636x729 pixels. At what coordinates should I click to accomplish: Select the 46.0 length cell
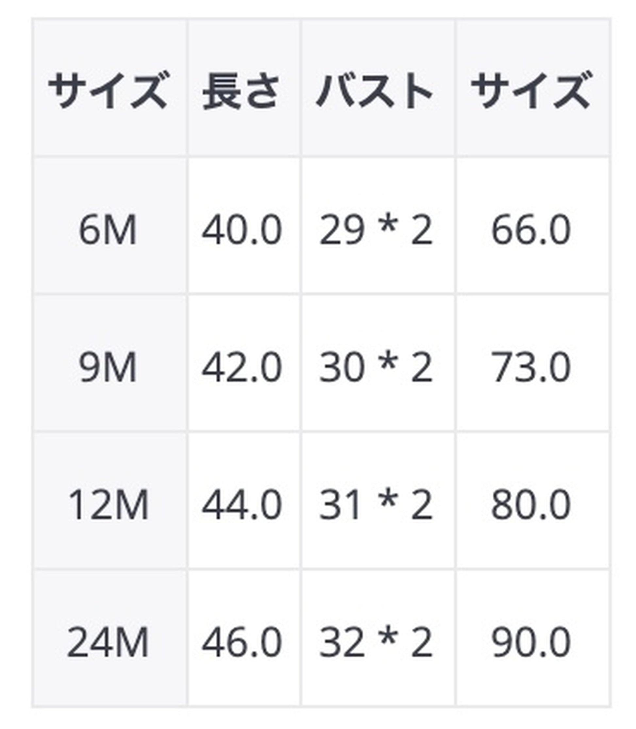tap(242, 643)
